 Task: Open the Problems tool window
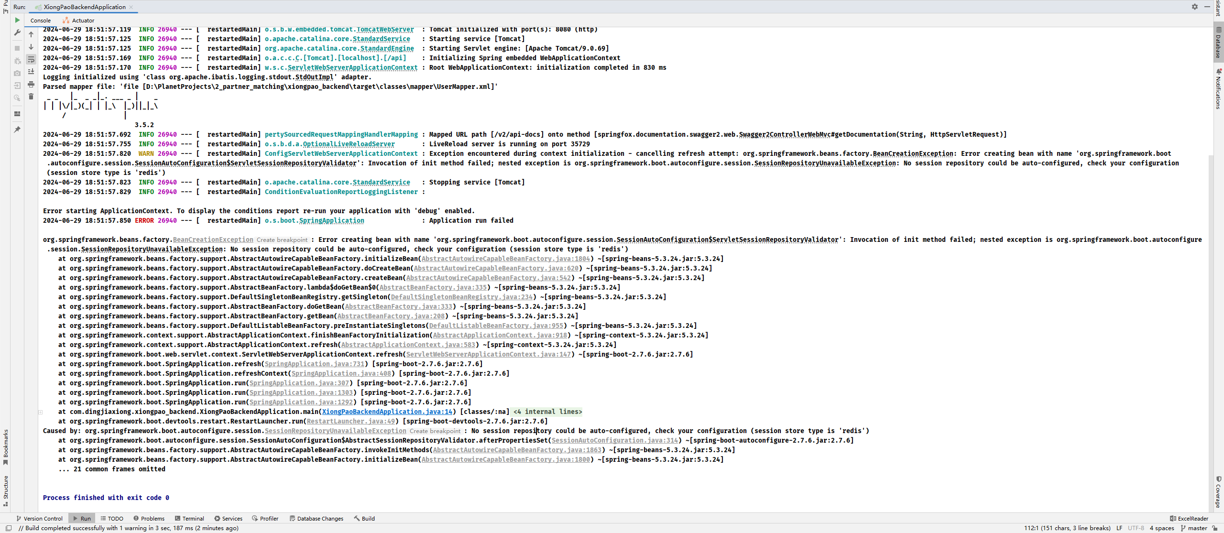pyautogui.click(x=149, y=519)
